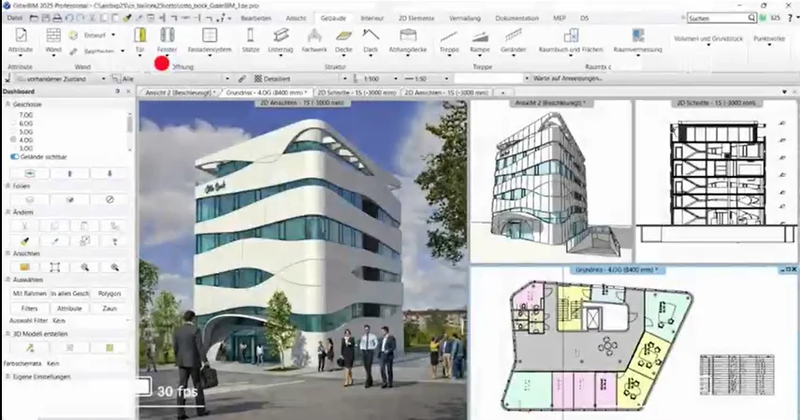Click the In allen Gesch. button
This screenshot has height=420, width=800.
70,294
